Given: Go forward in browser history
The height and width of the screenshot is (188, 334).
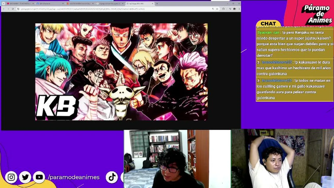Looking at the screenshot, I should pyautogui.click(x=8, y=9).
